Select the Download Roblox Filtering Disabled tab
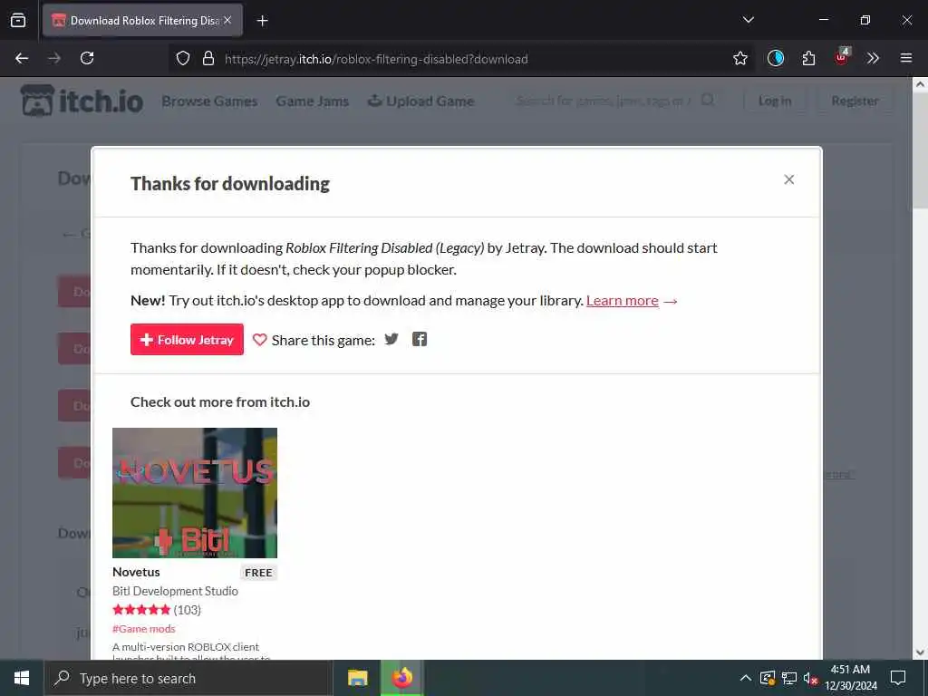This screenshot has width=928, height=696. [142, 21]
